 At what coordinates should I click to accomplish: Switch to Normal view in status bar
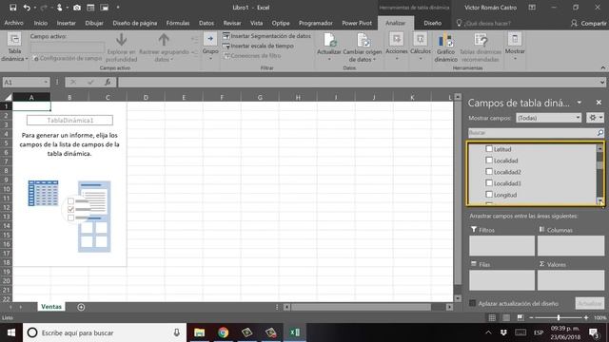pyautogui.click(x=492, y=317)
